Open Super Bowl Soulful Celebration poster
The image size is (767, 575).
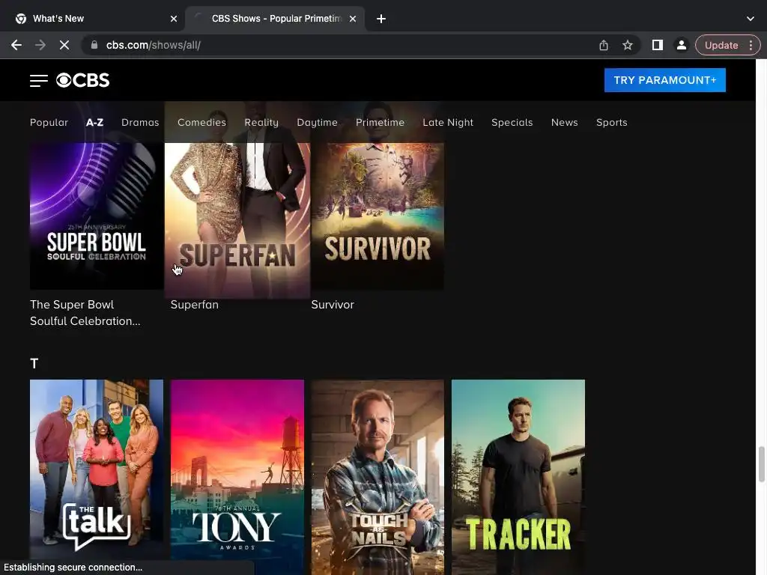(97, 216)
